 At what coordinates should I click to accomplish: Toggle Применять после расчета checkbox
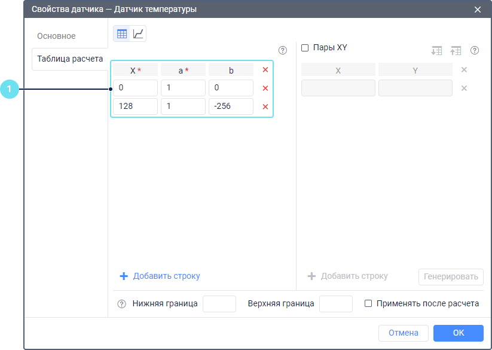368,304
